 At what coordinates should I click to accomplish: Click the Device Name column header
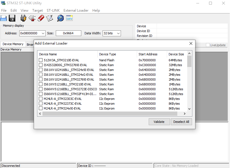tap(68, 54)
